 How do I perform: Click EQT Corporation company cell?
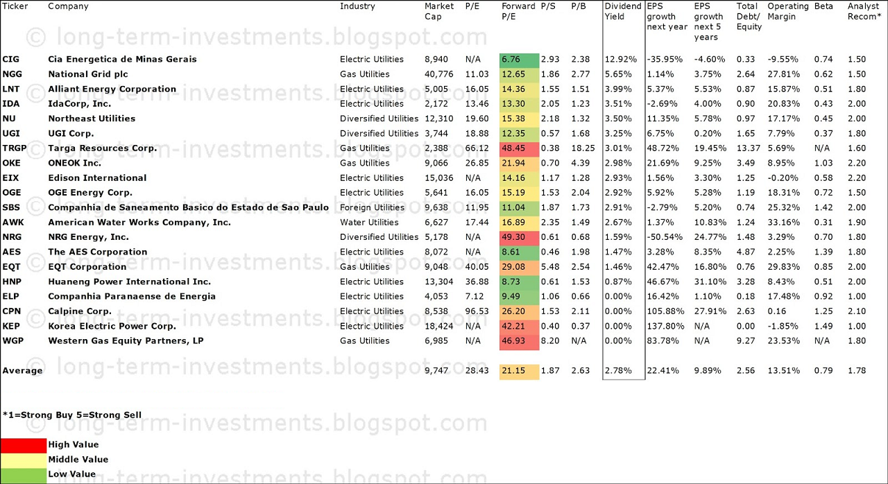click(87, 267)
